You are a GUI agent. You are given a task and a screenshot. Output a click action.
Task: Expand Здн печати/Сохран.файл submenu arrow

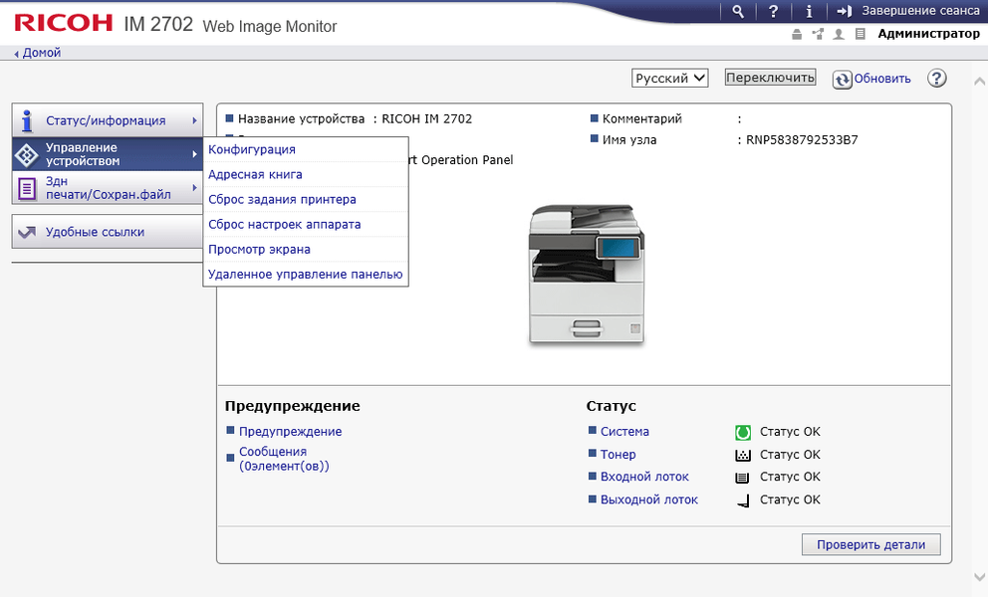click(x=194, y=188)
